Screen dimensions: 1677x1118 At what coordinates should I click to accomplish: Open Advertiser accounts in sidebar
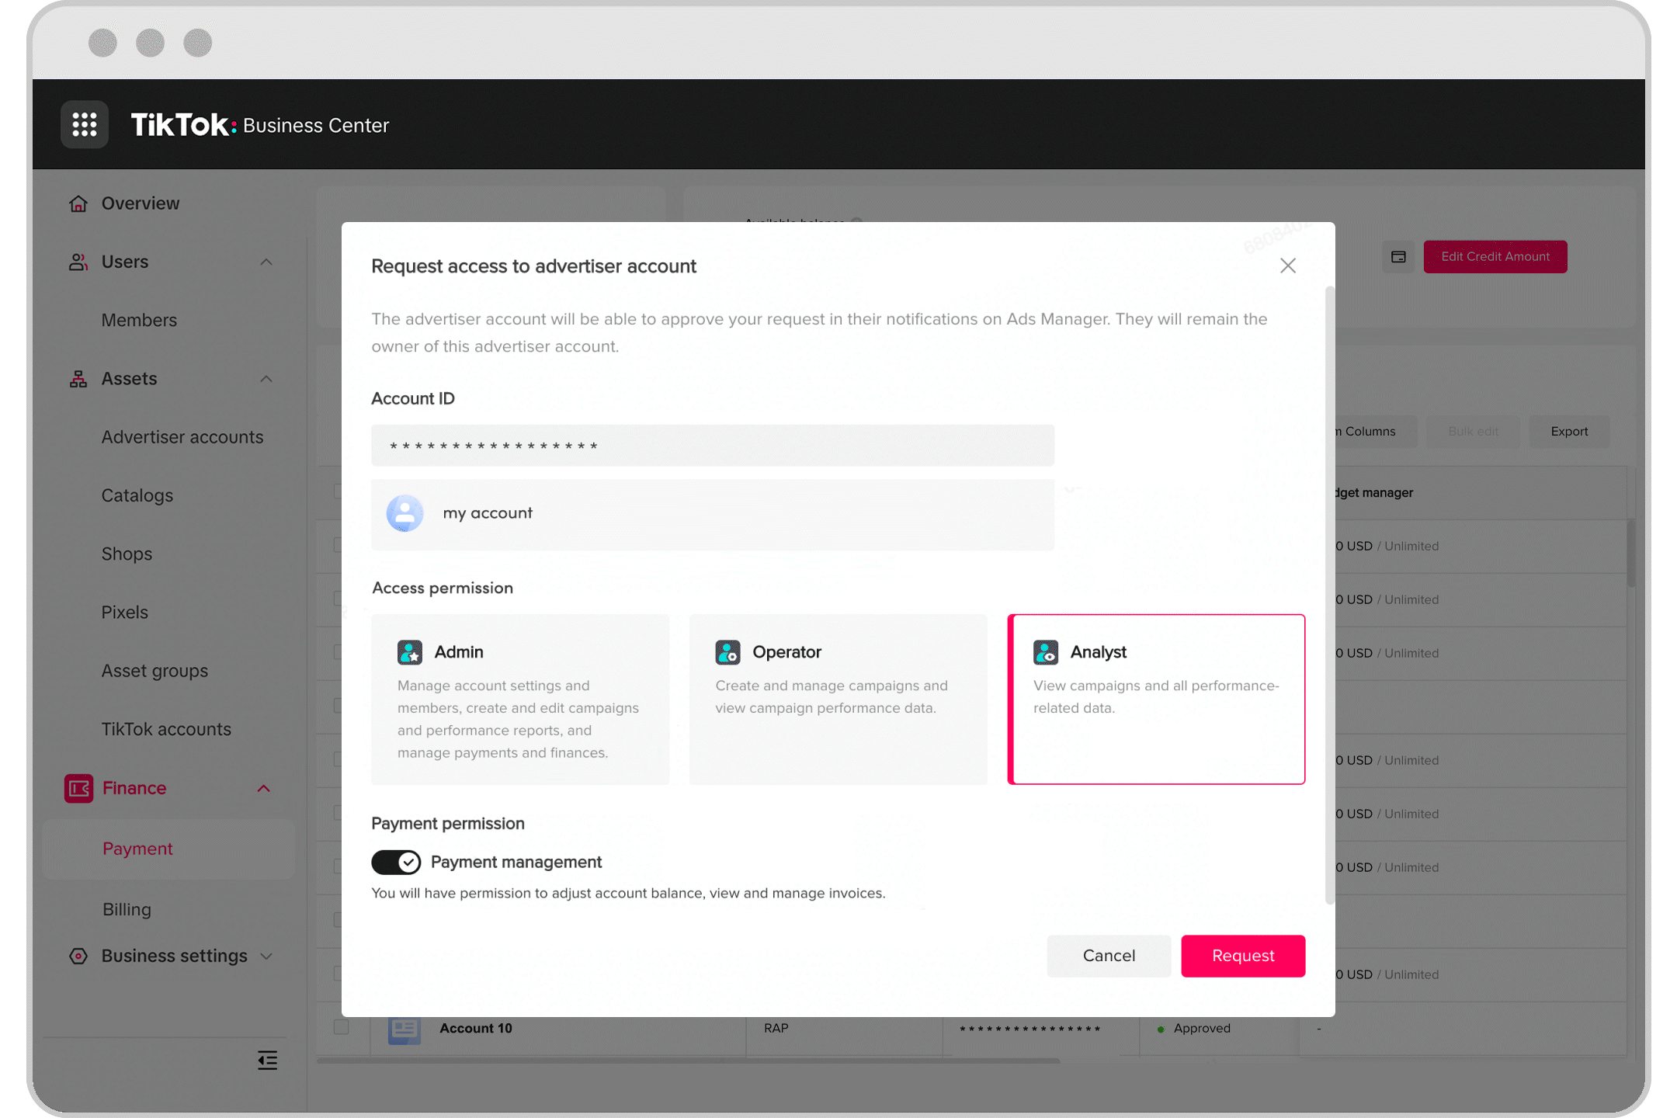(182, 437)
